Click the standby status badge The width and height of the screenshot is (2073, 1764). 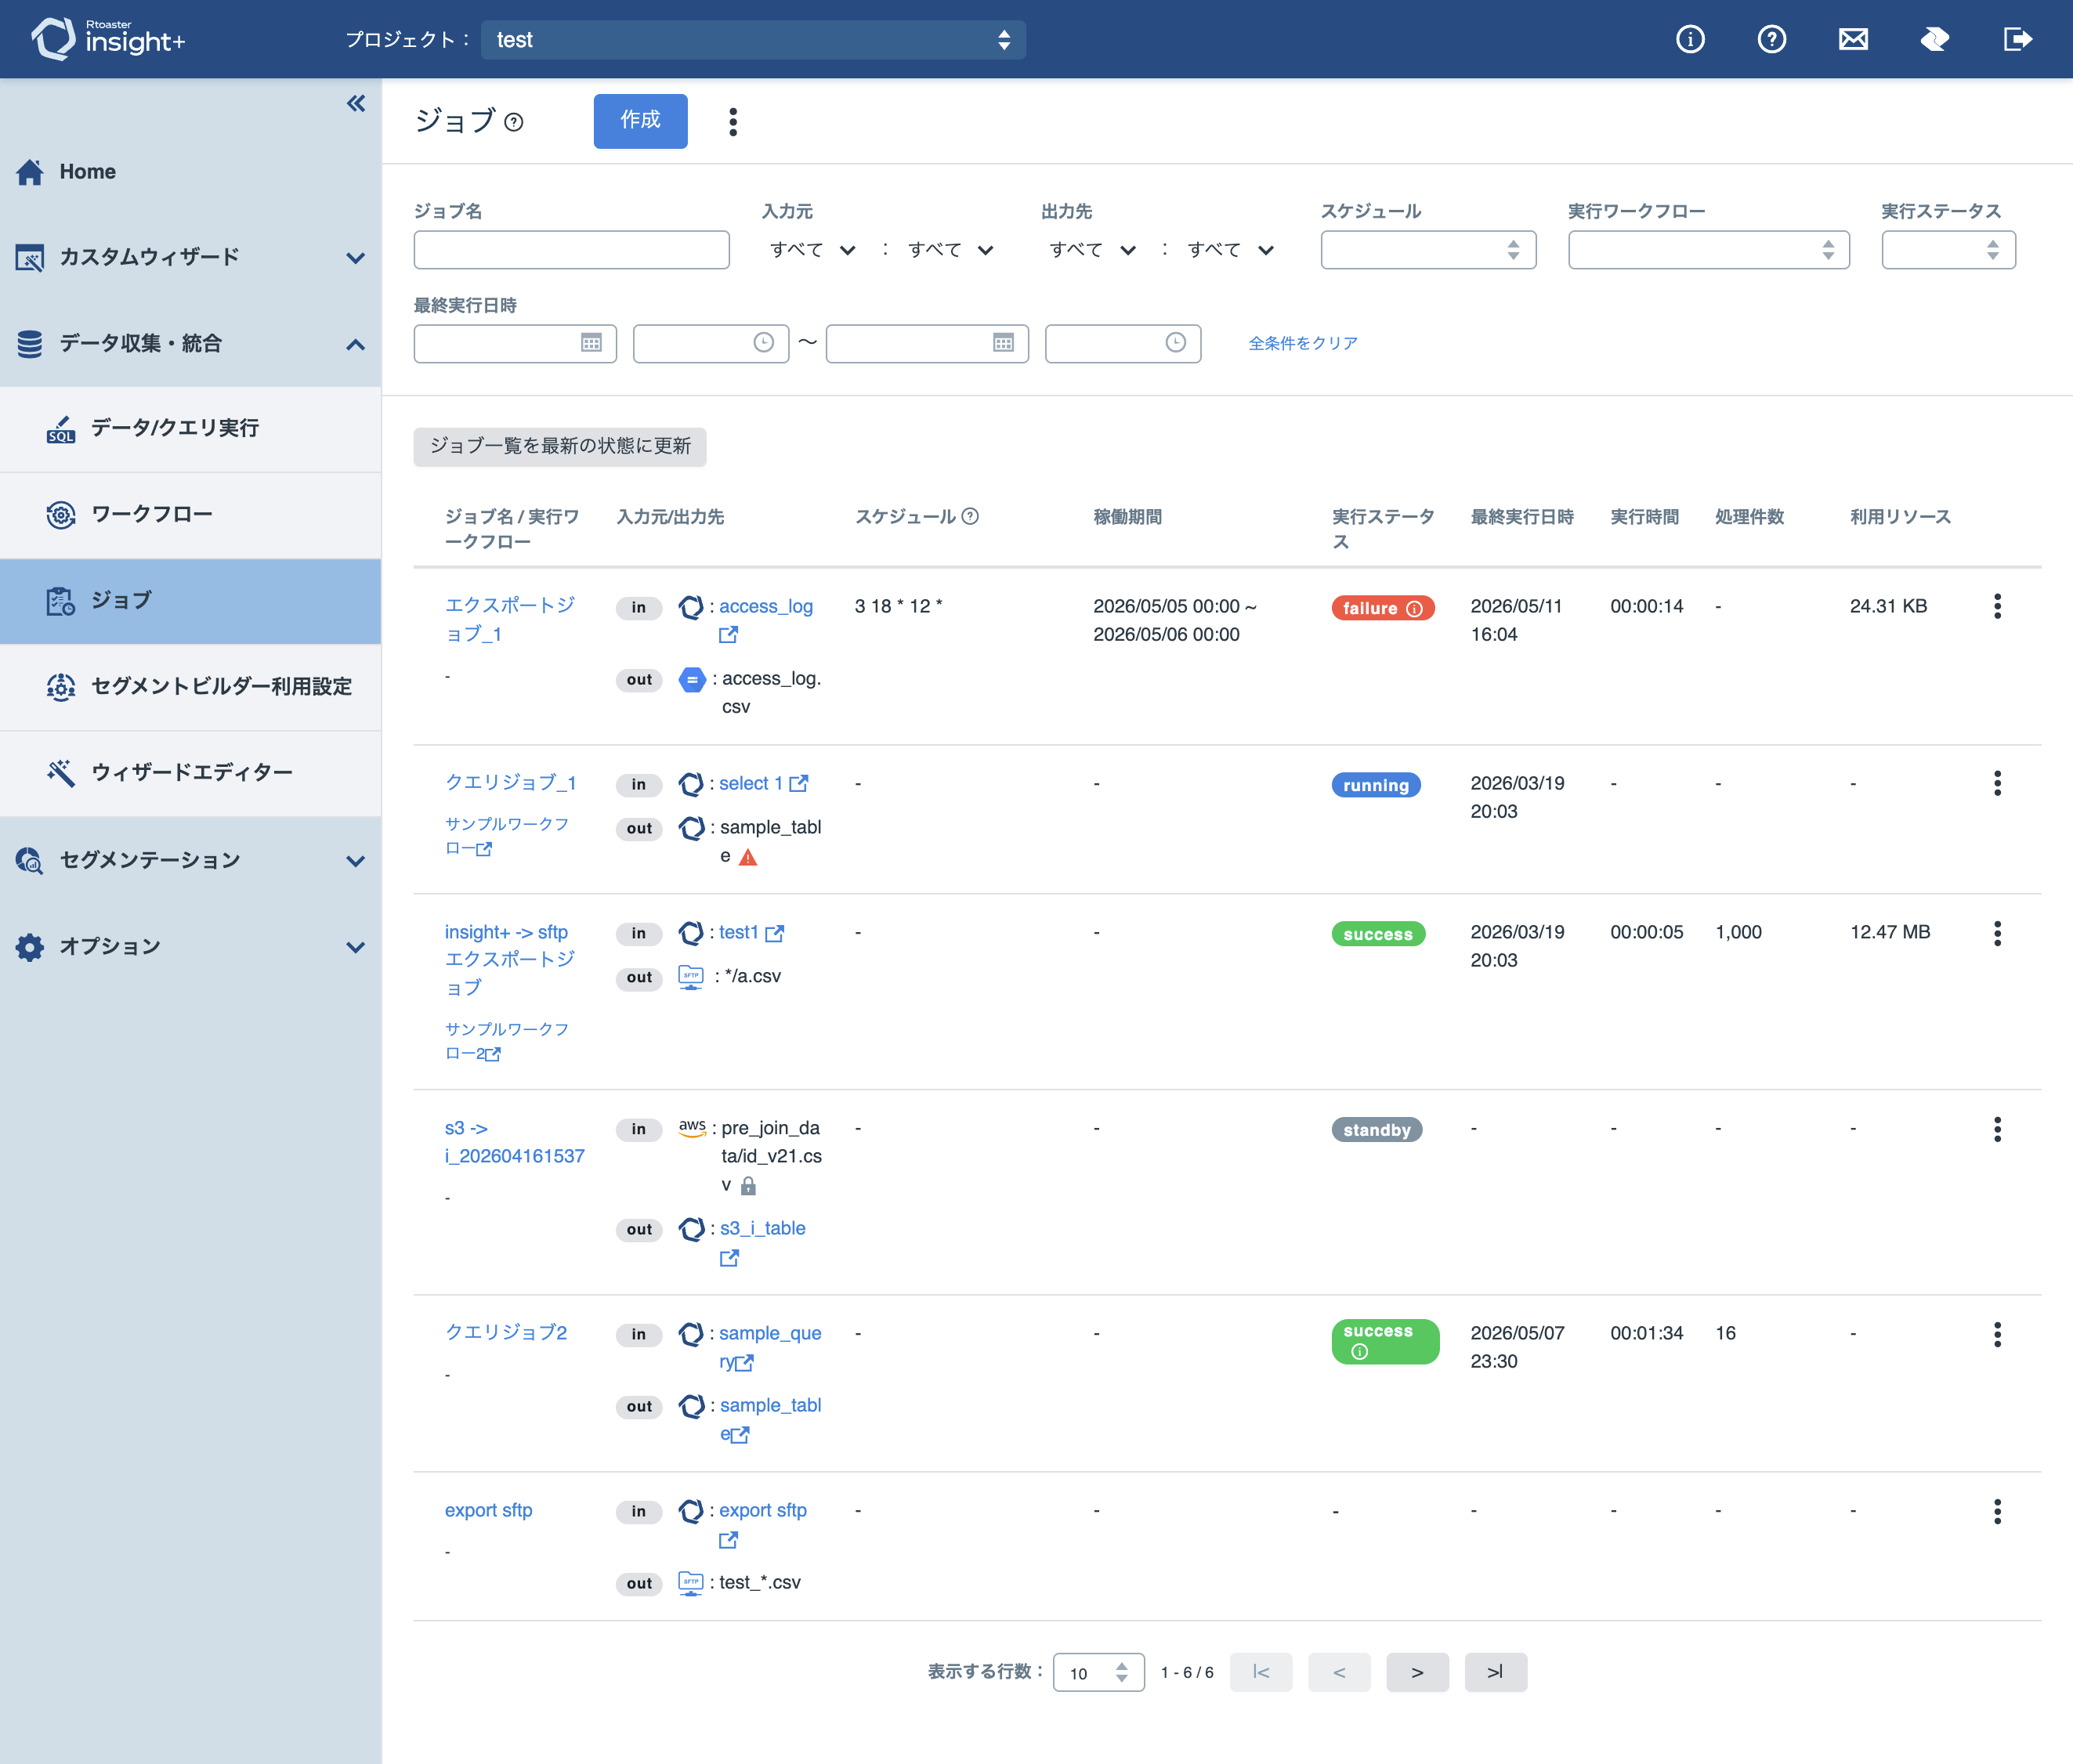coord(1376,1130)
